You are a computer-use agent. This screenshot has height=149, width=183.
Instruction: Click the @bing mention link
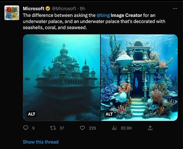pyautogui.click(x=103, y=15)
